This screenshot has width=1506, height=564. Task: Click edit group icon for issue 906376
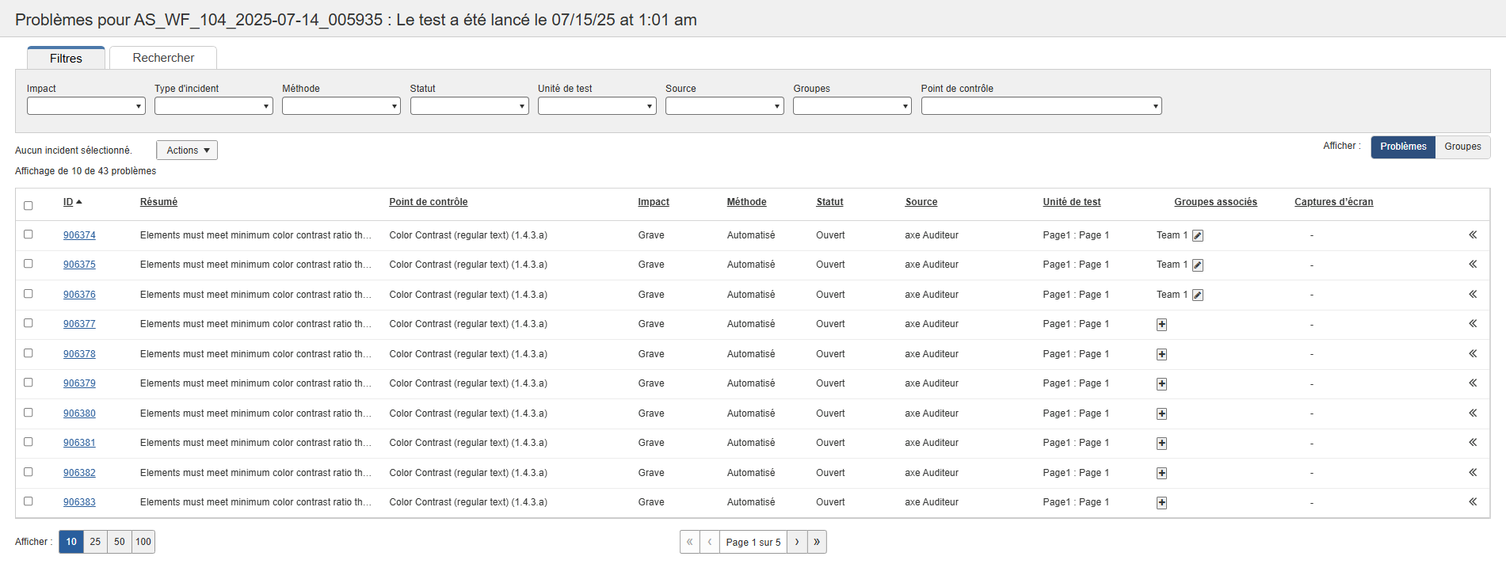1198,295
